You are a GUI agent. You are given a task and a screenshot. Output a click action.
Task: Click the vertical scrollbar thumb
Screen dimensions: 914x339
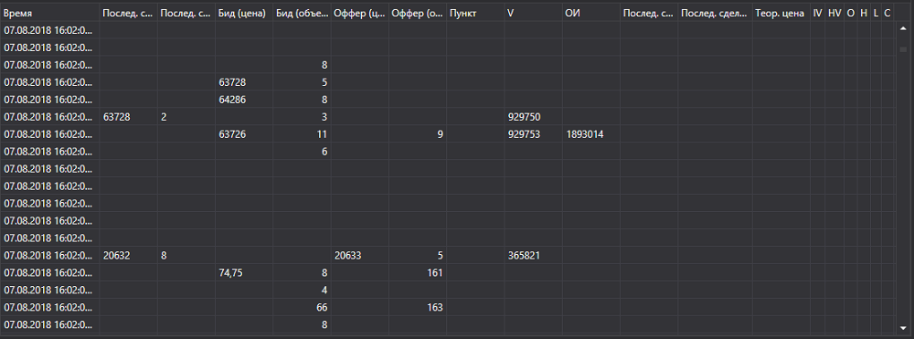[x=903, y=49]
